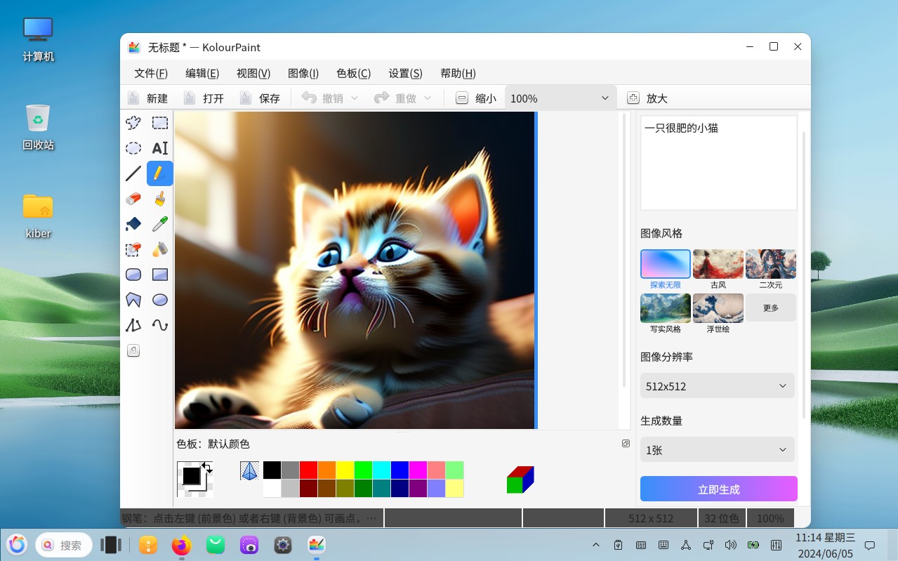Select the Brush tool
Viewport: 898px width, 561px height.
[160, 199]
